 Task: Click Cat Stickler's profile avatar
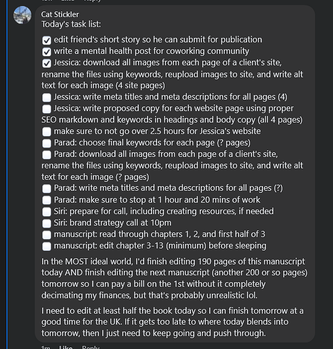(22, 16)
